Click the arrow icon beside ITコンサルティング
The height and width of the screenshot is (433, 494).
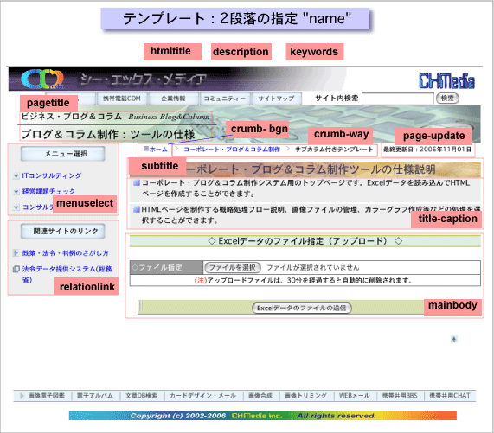click(16, 175)
